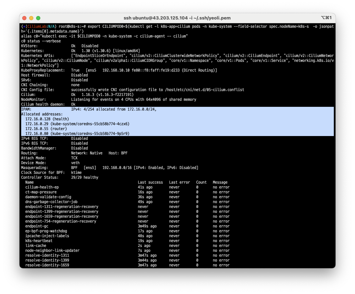Click the 'resolve-identity-1399' controller name
This screenshot has width=355, height=294.
47,261
